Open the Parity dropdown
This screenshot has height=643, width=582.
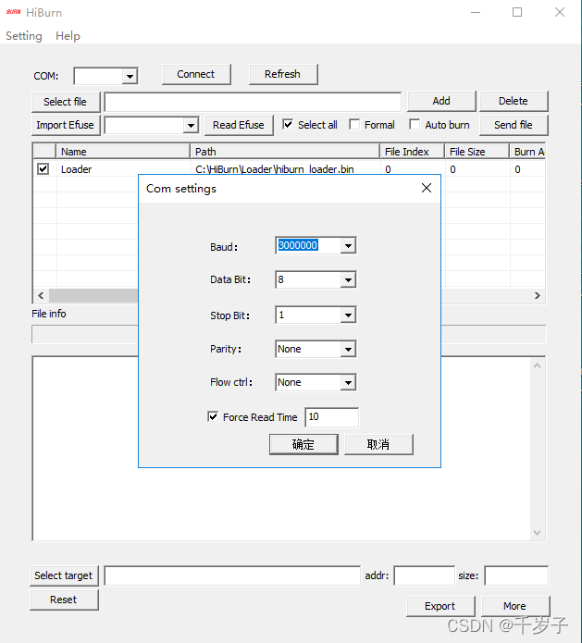(348, 350)
